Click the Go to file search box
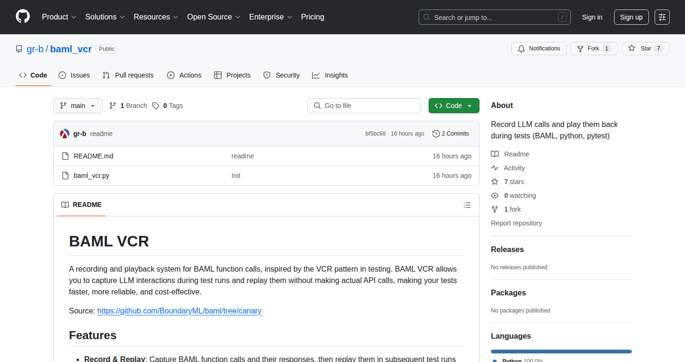Screen dimensions: 685x362 click(x=364, y=106)
